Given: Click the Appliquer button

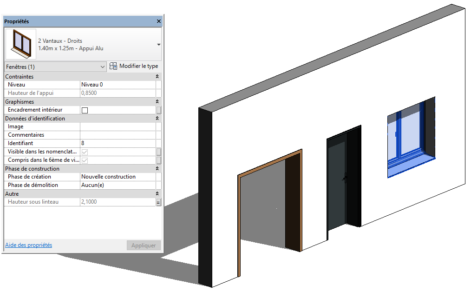Looking at the screenshot, I should tap(144, 246).
